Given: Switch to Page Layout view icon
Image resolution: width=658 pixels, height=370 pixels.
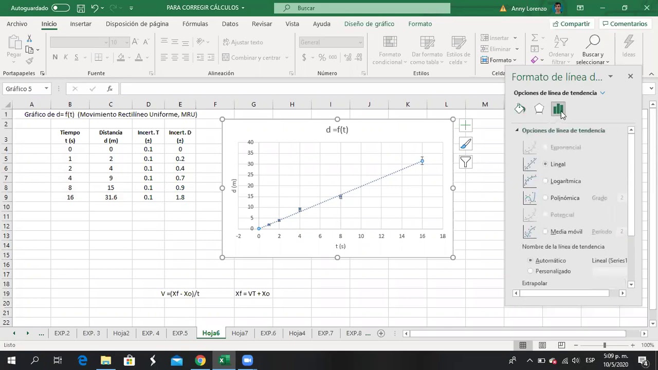Looking at the screenshot, I should [x=542, y=345].
